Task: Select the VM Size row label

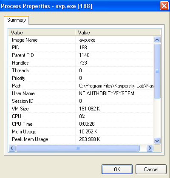Action: pyautogui.click(x=20, y=109)
